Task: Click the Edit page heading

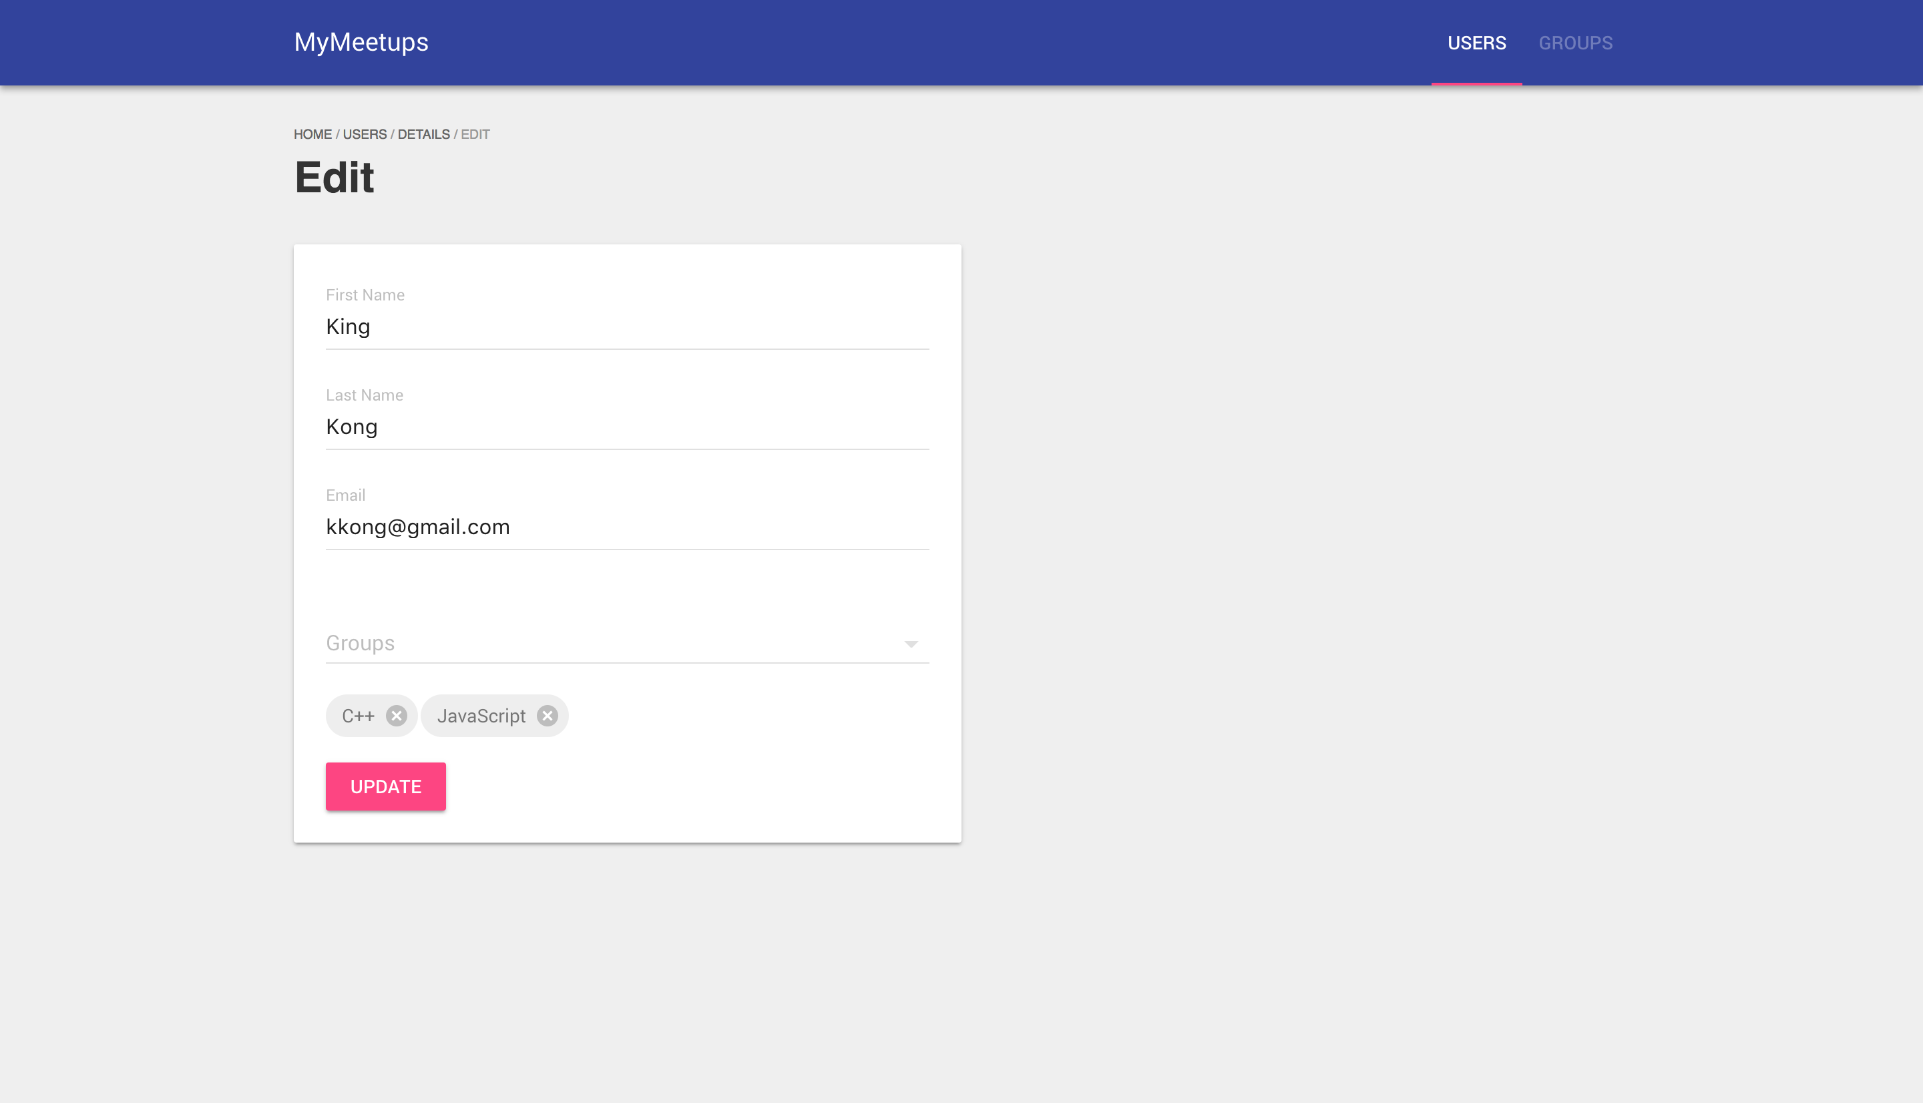Action: pos(334,178)
